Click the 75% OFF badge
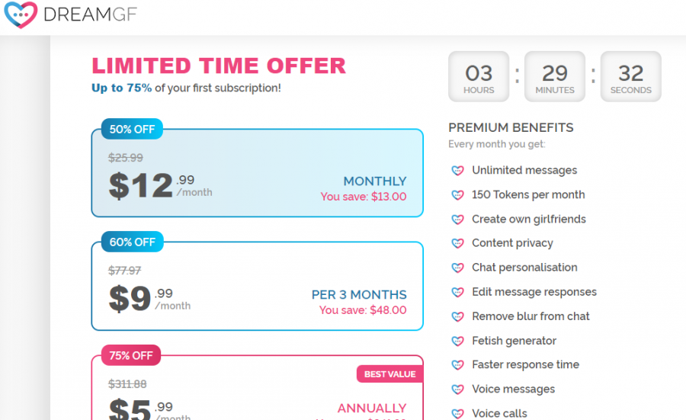Screen dimensions: 686x420 click(x=131, y=355)
